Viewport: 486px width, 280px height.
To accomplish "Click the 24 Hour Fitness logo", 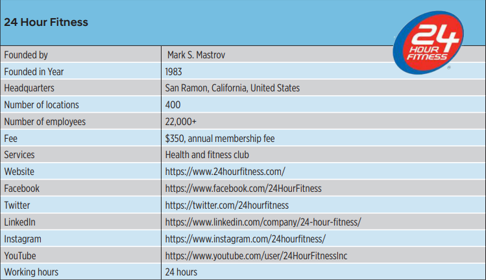I will (428, 43).
